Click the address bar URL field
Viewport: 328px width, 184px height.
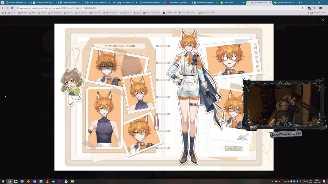[x=159, y=8]
